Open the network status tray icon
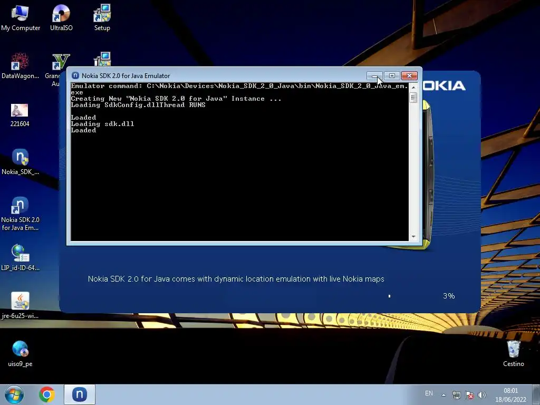The image size is (540, 405). point(456,395)
